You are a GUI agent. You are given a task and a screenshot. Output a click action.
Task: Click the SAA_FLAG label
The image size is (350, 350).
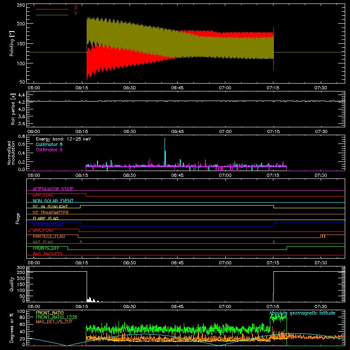[43, 231]
